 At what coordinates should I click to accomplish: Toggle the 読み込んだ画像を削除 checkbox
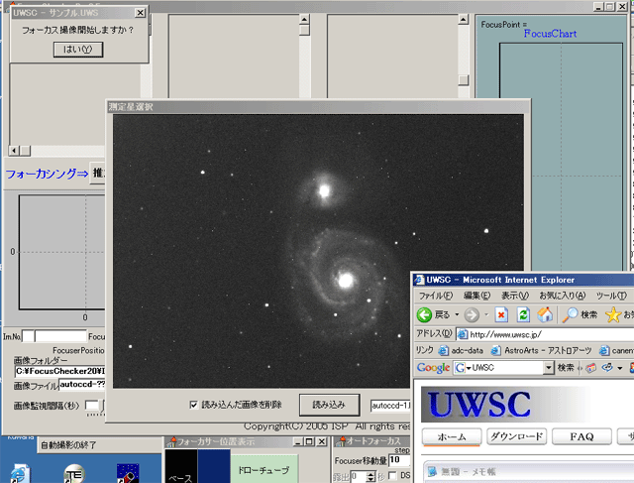pyautogui.click(x=194, y=405)
